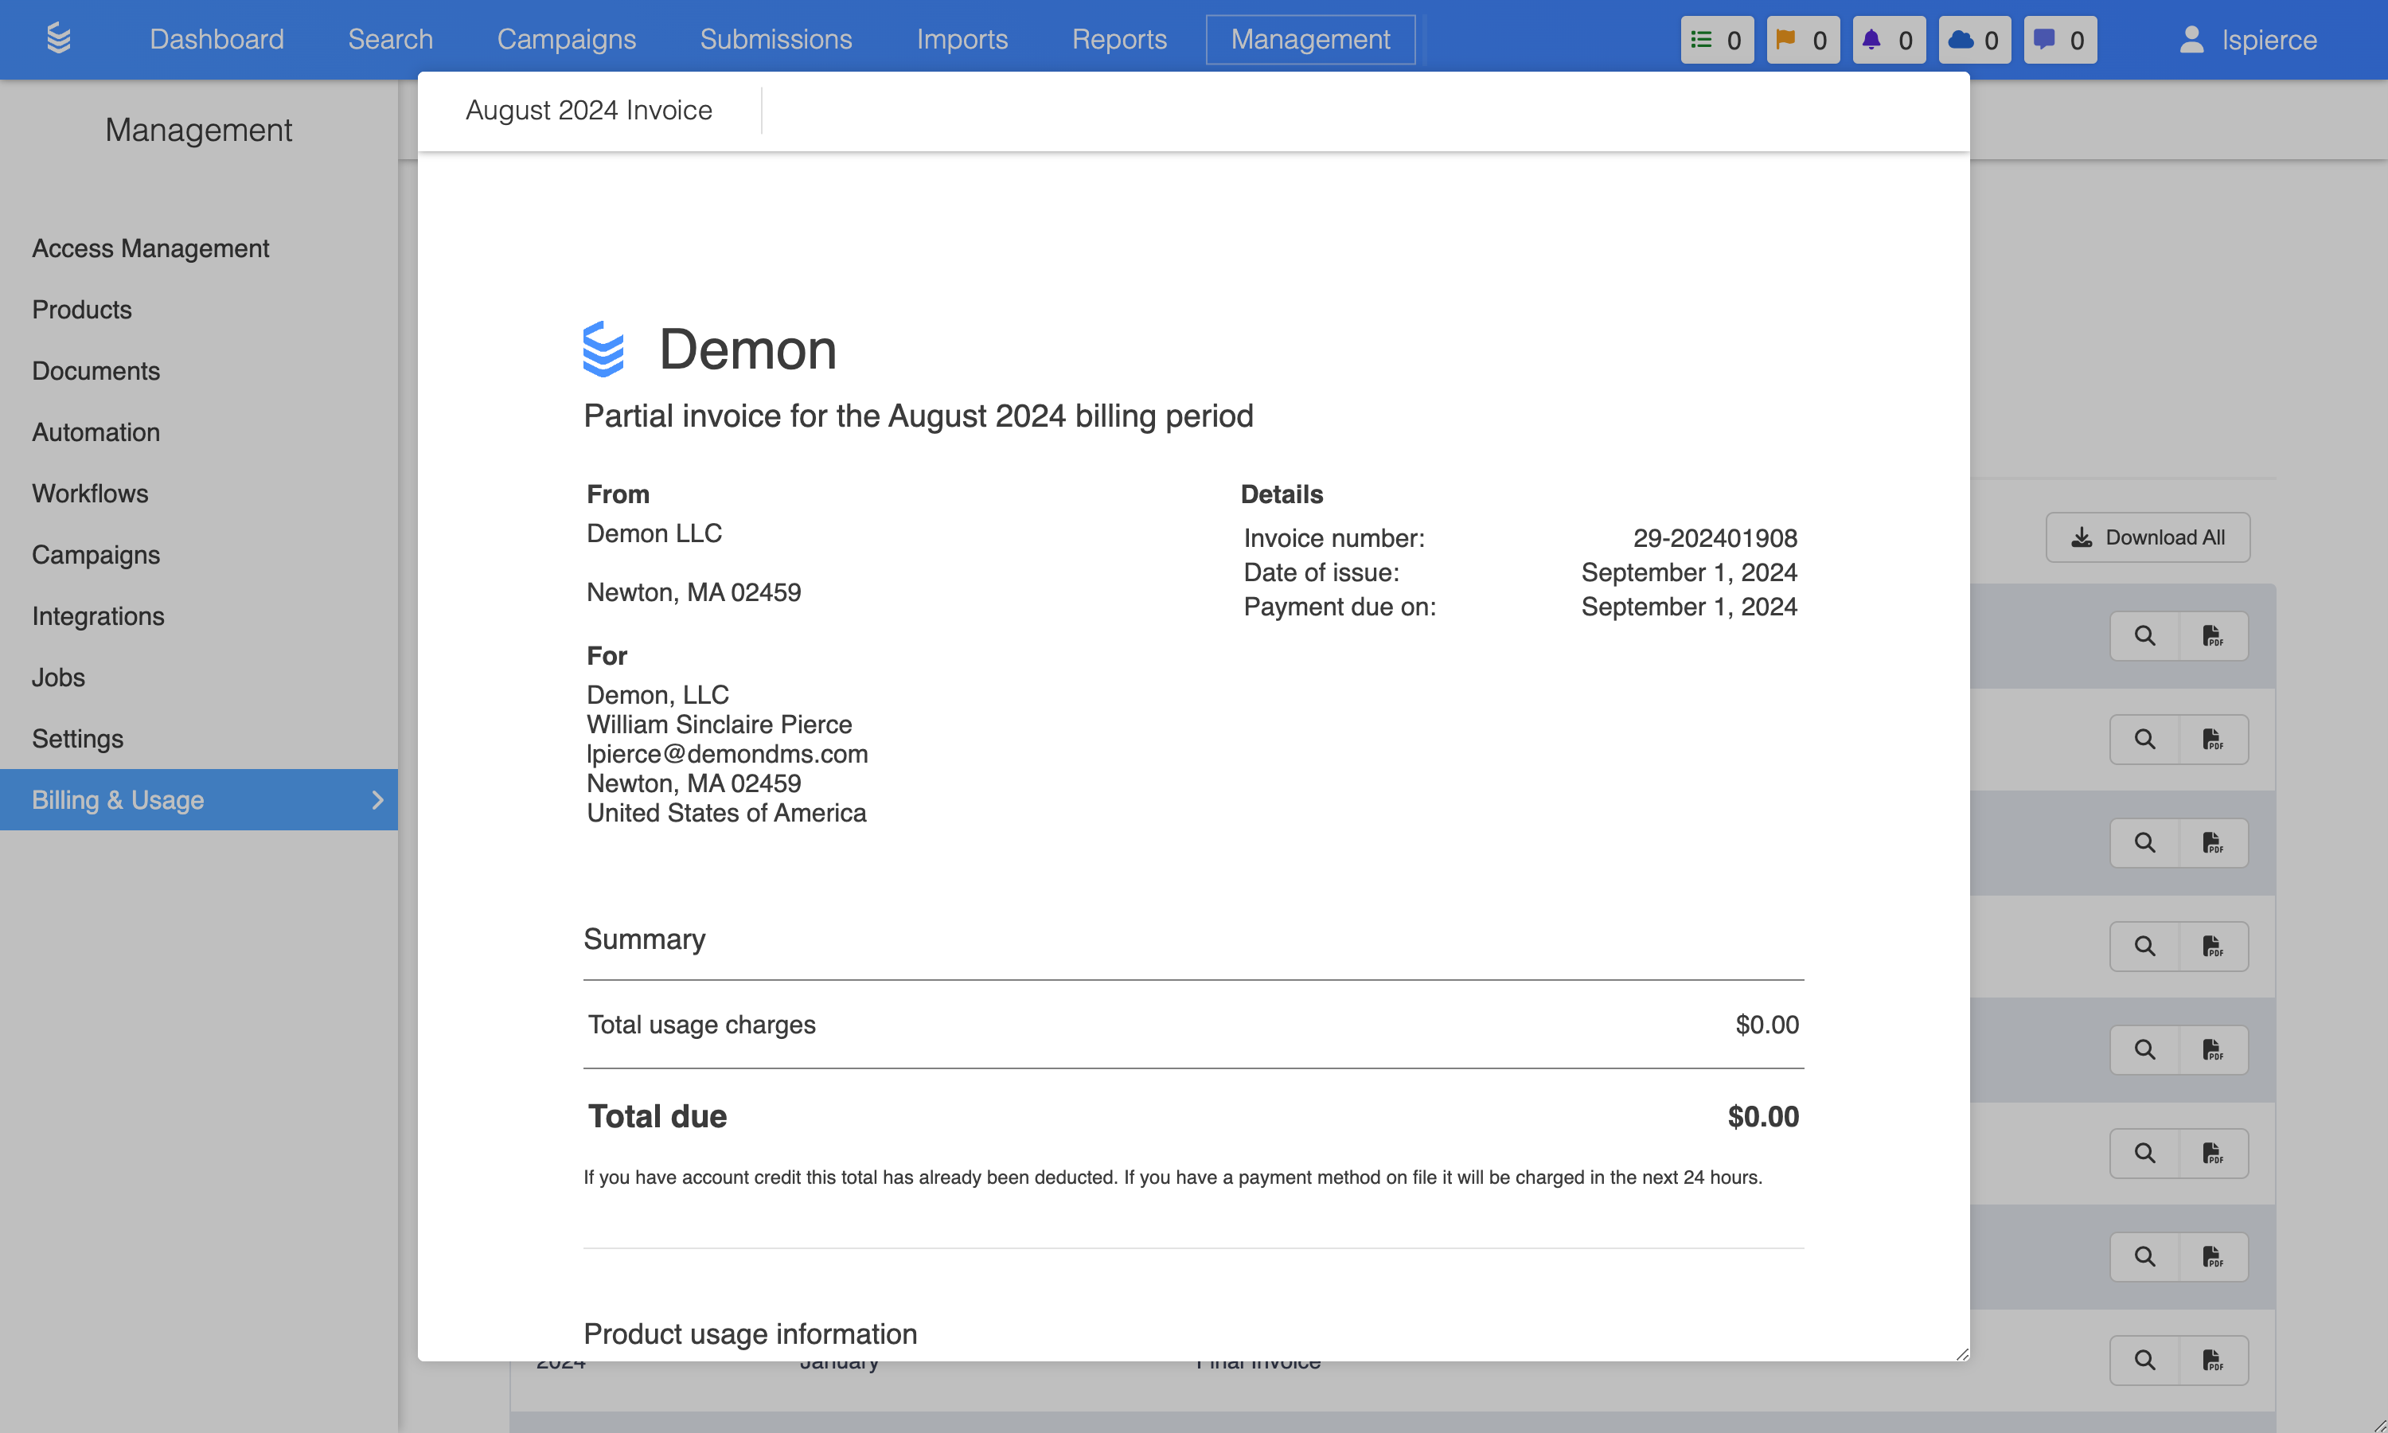2388x1433 pixels.
Task: Preview the first invoice with magnifier icon
Action: click(x=2144, y=635)
